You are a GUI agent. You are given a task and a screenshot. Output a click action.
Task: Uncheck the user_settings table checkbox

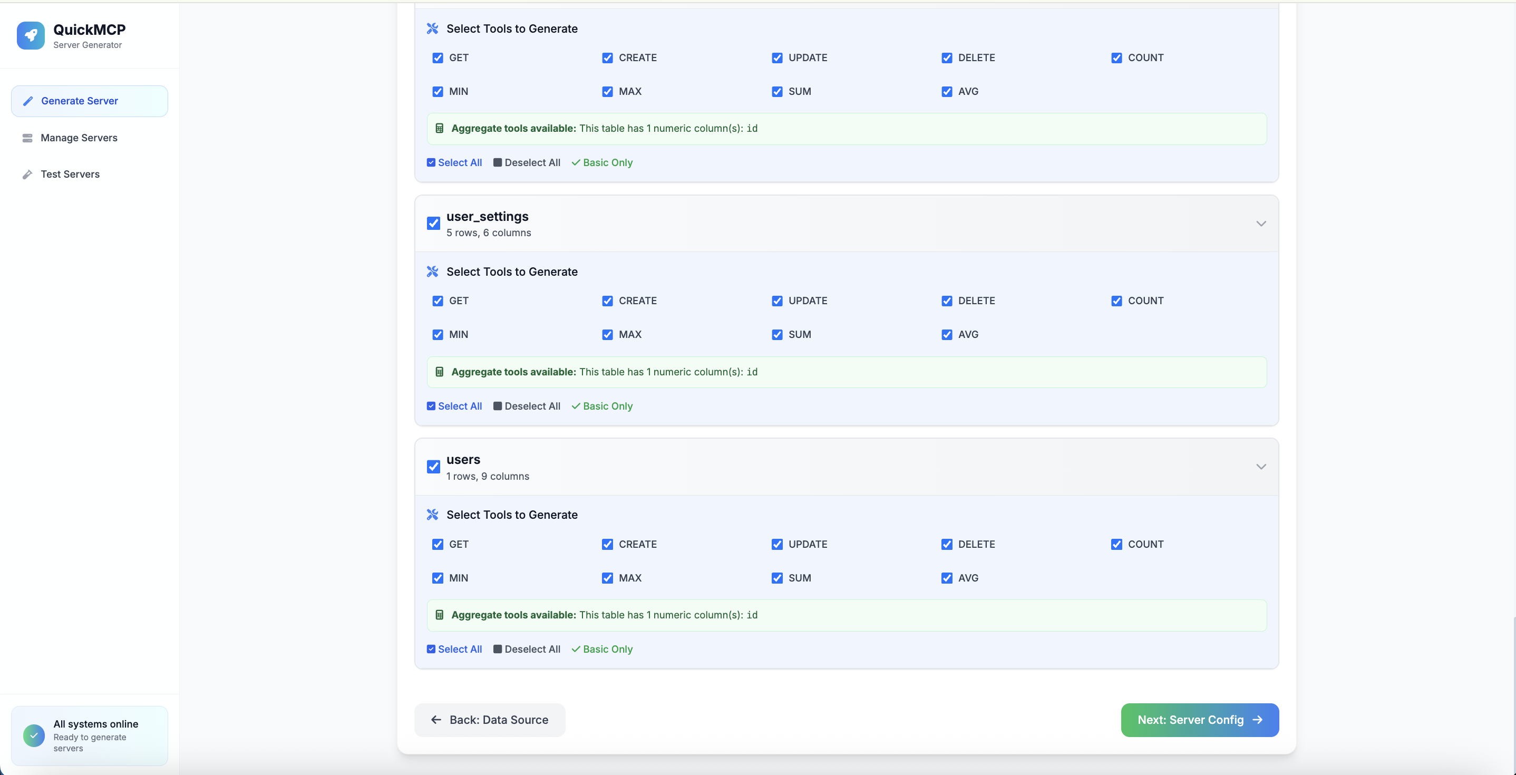click(x=434, y=224)
